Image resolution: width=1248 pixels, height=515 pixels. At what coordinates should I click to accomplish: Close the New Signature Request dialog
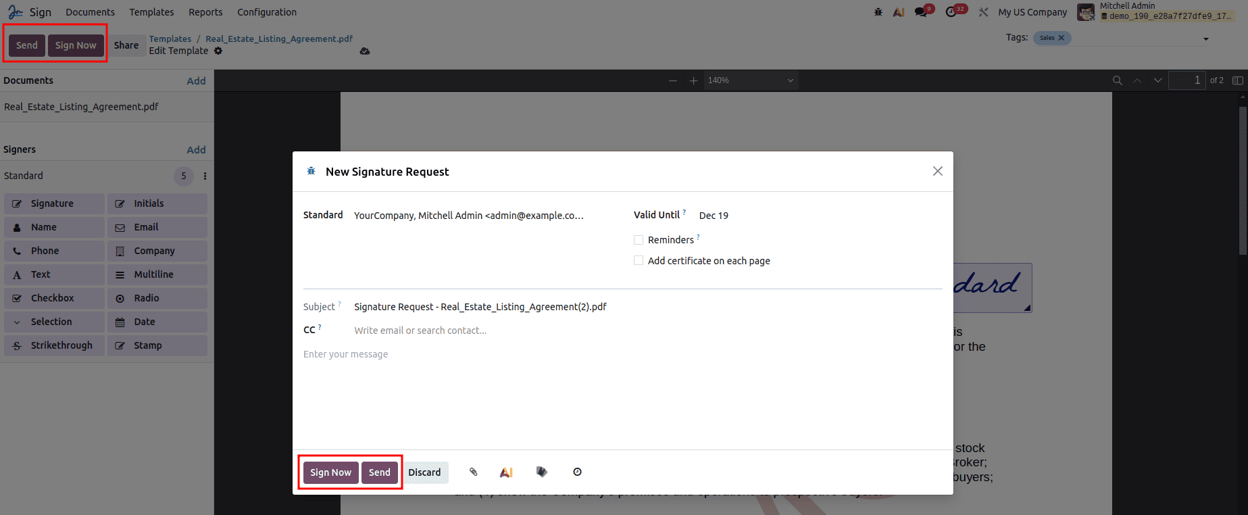938,171
